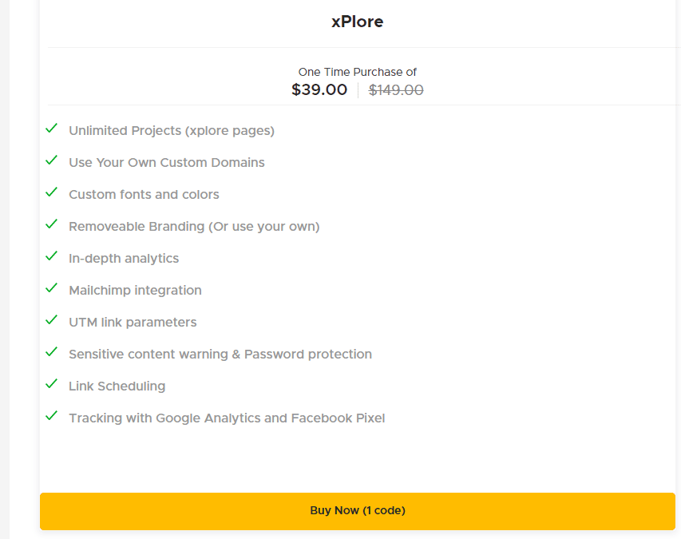Screen dimensions: 681x539
Task: Select the Link Scheduling feature text
Action: tap(117, 386)
